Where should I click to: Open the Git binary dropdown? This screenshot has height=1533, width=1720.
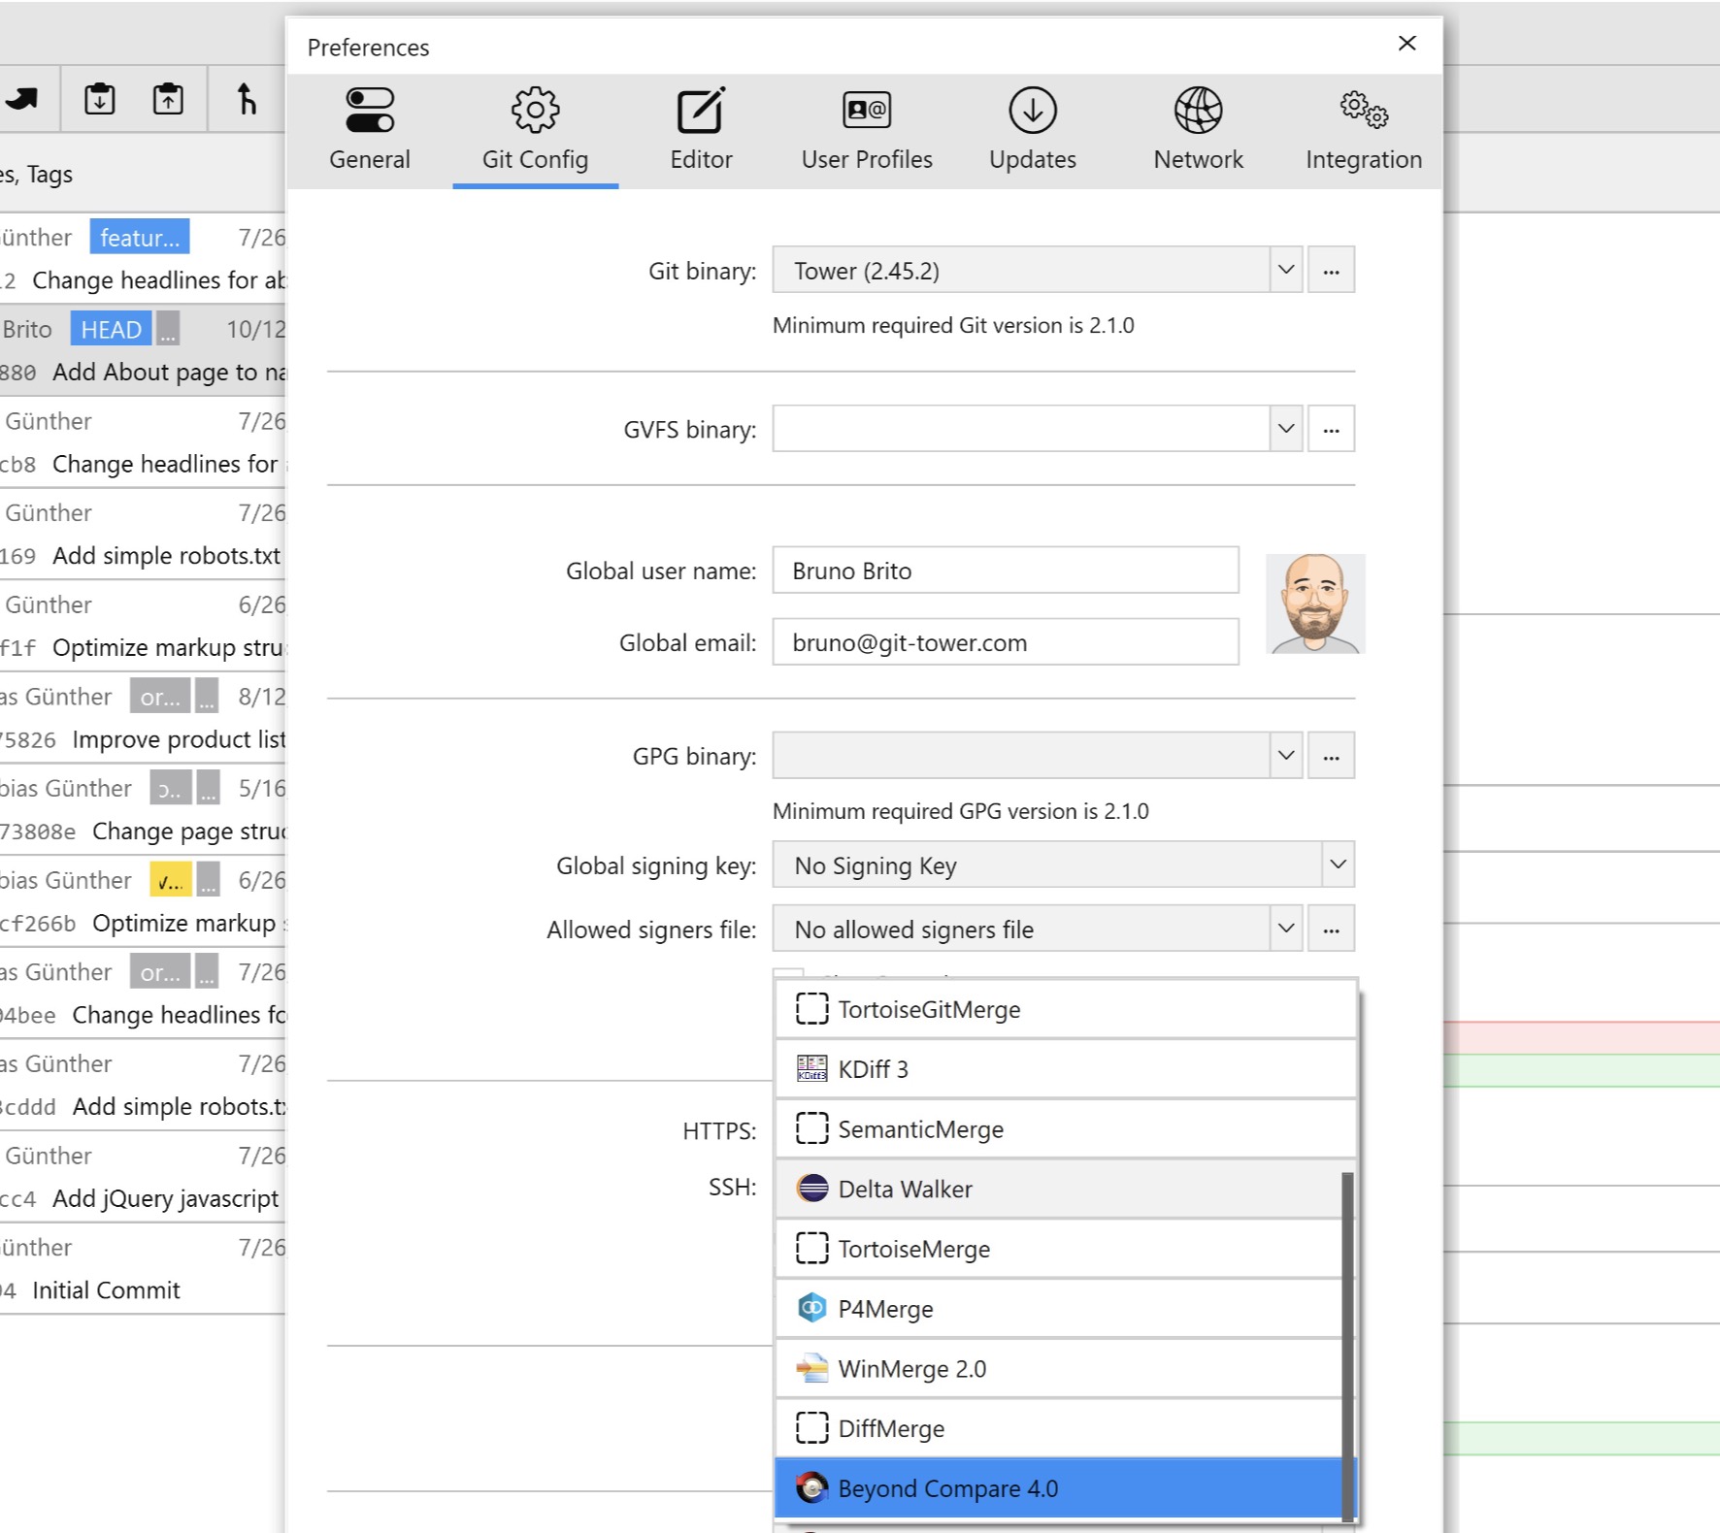[1286, 270]
